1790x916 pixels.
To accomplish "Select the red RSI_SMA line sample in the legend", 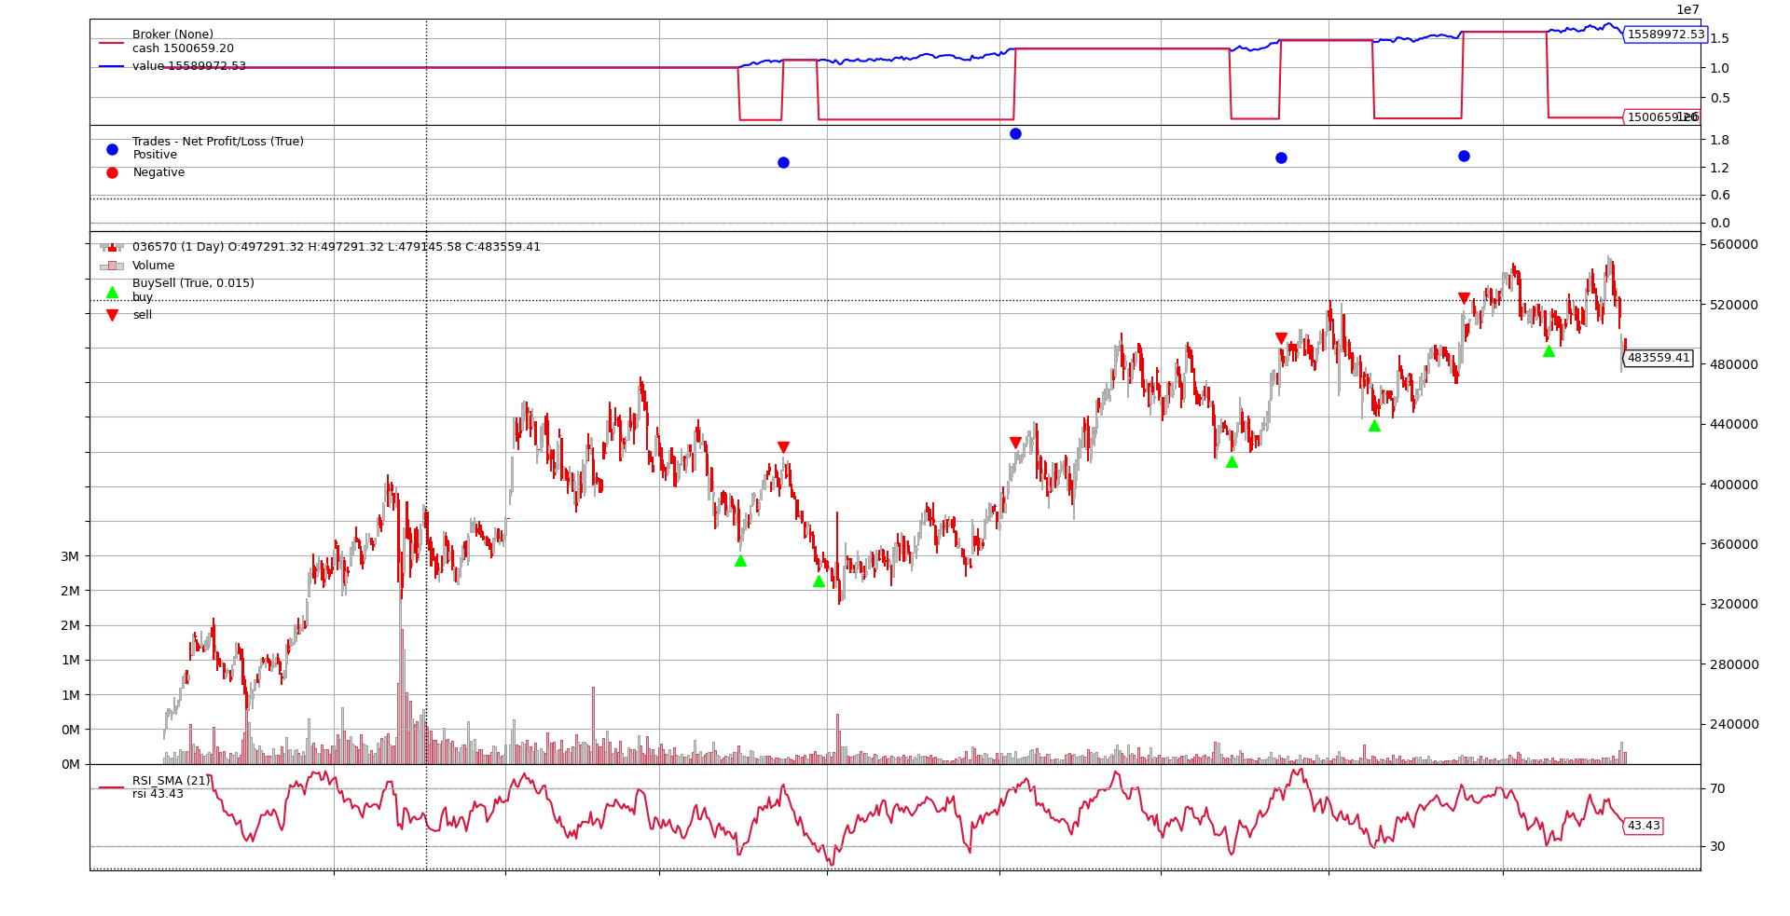I will 112,787.
